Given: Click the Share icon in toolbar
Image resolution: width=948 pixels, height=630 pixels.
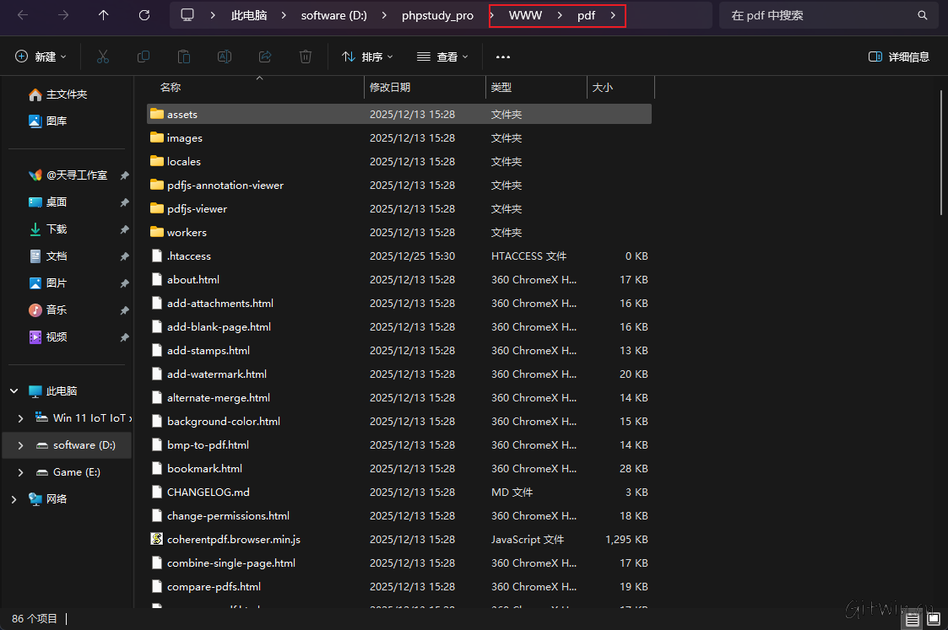Looking at the screenshot, I should tap(265, 57).
